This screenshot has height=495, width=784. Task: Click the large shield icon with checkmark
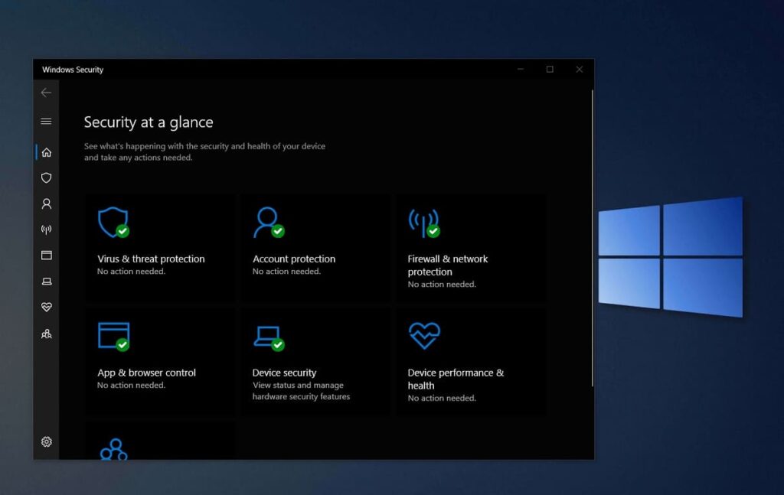point(113,223)
